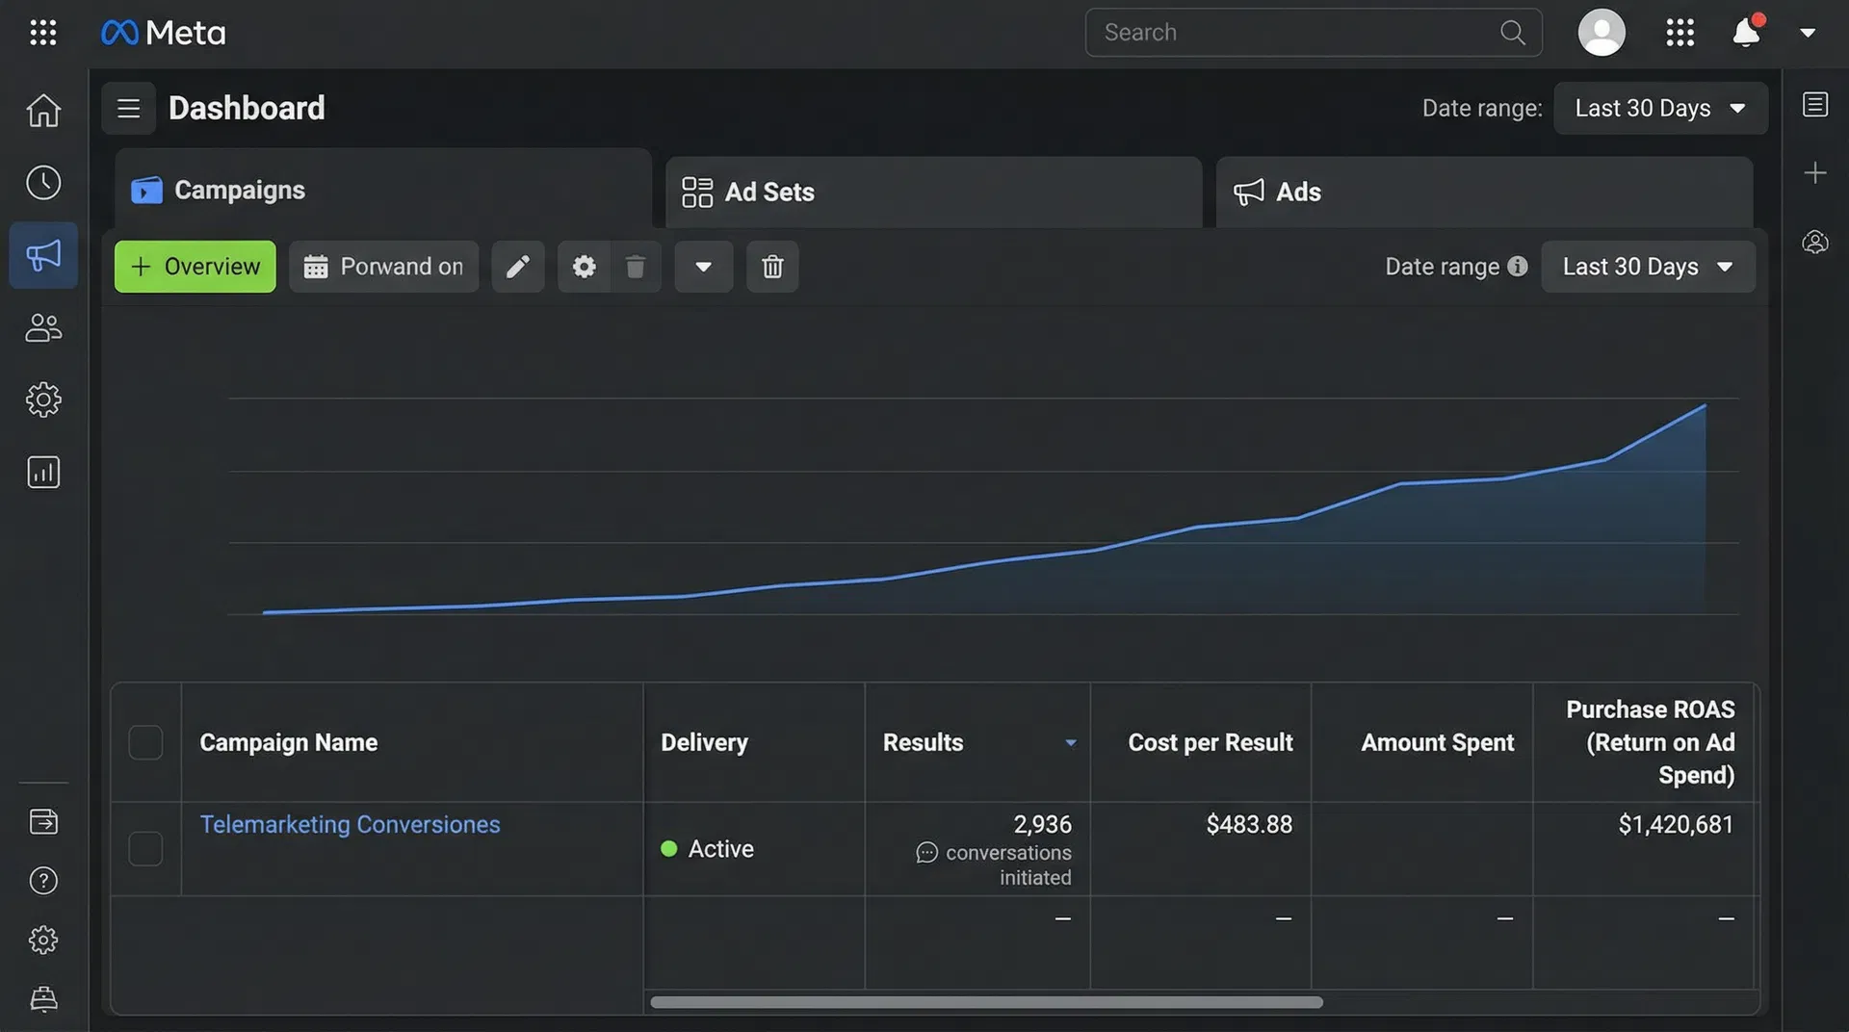Screen dimensions: 1849x1032
Task: Open the Help question mark icon
Action: pyautogui.click(x=43, y=880)
